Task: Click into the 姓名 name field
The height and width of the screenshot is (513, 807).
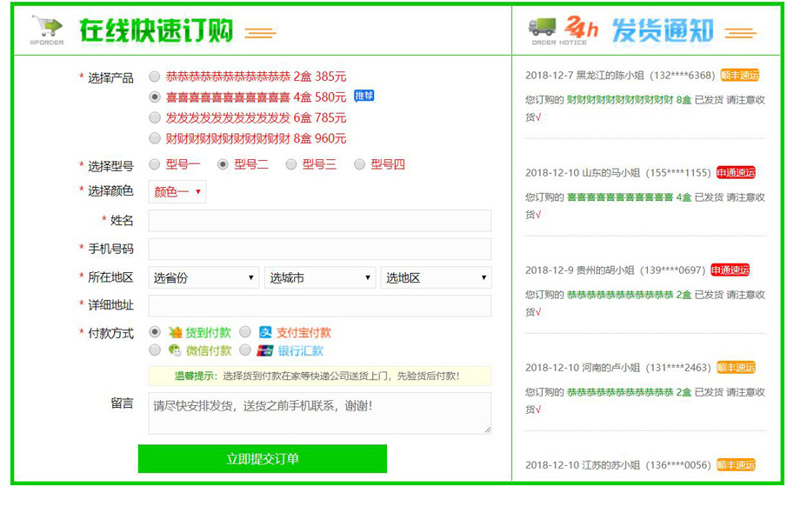Action: 319,221
